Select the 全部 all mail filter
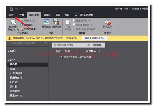 [x=58, y=51]
